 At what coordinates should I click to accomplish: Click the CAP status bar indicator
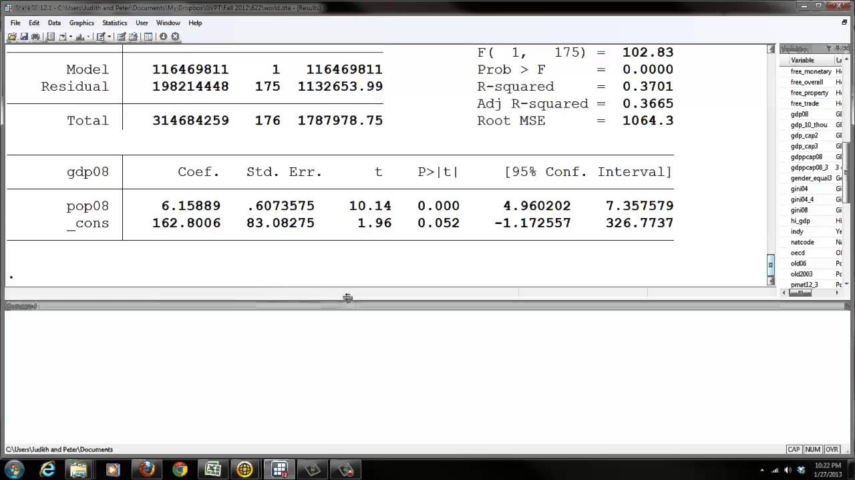794,449
